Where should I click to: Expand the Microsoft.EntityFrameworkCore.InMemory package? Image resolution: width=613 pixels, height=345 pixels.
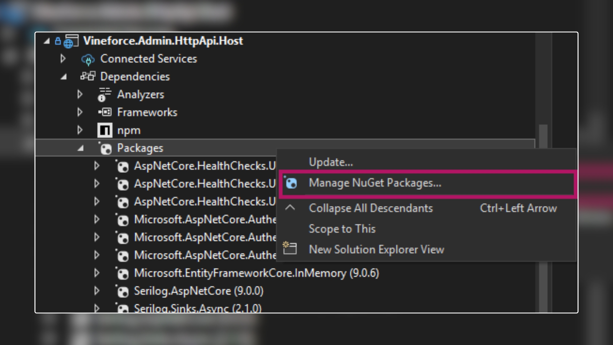(x=97, y=273)
